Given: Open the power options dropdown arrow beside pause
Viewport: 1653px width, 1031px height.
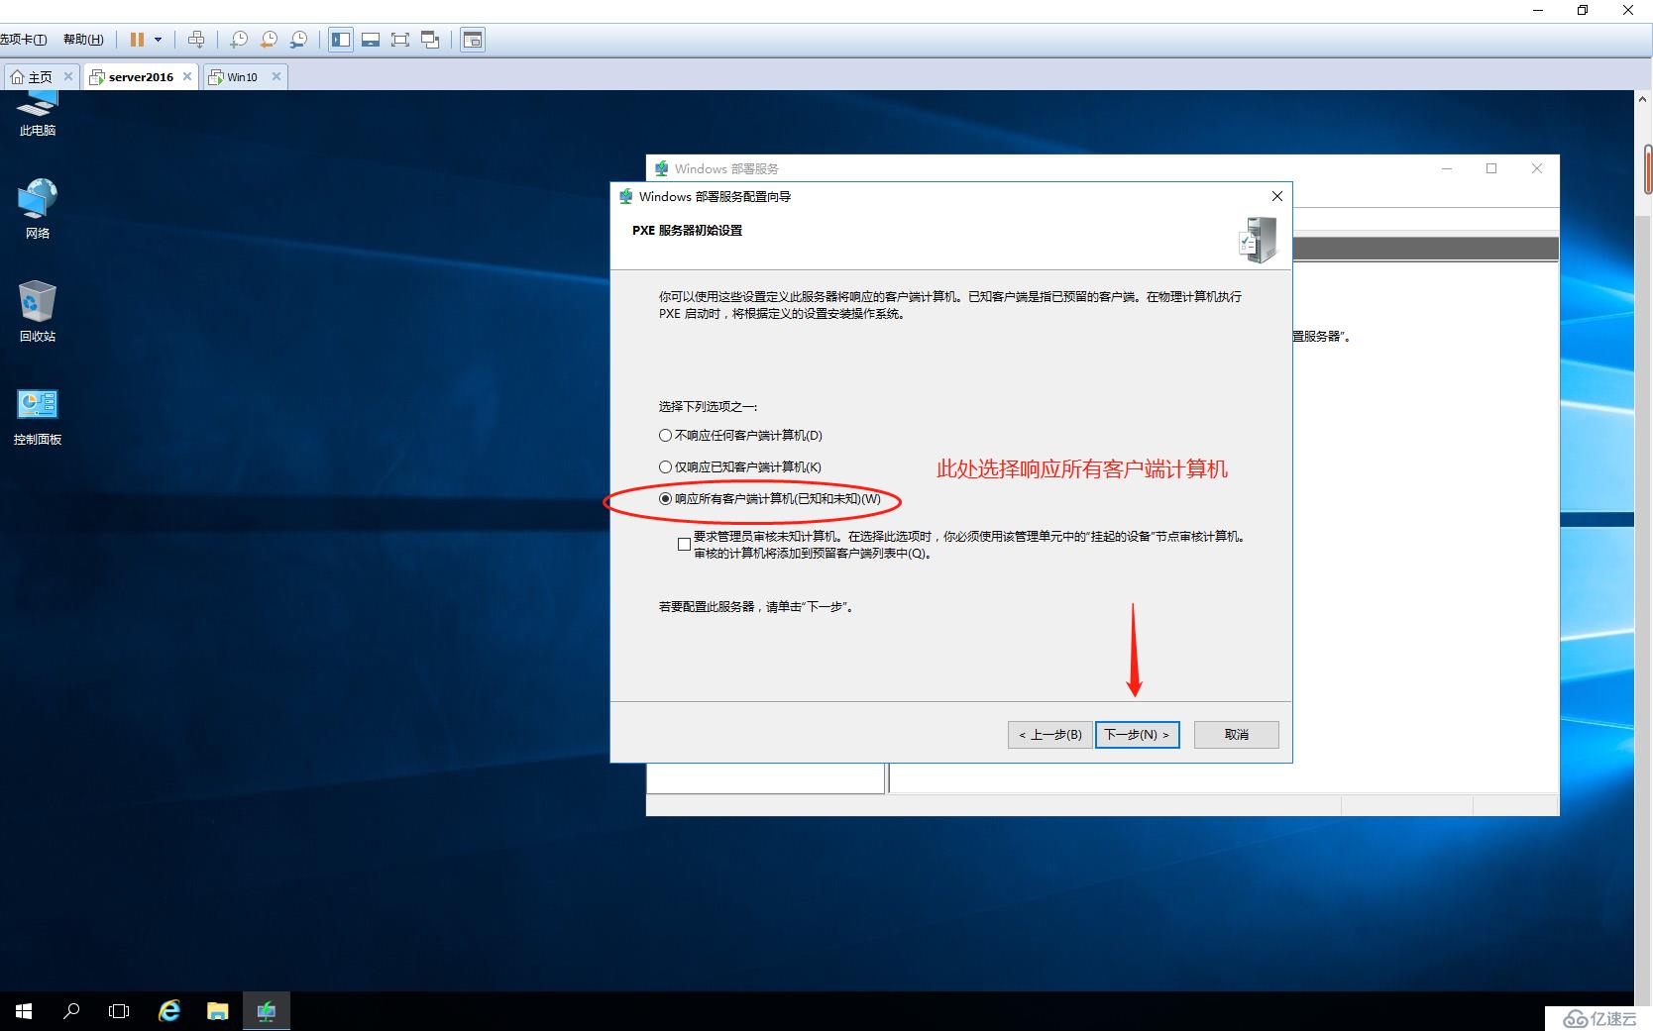Looking at the screenshot, I should (158, 40).
